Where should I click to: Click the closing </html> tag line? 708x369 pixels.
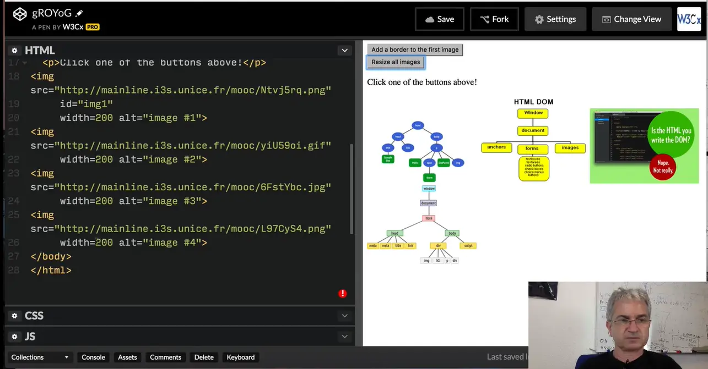pyautogui.click(x=51, y=271)
